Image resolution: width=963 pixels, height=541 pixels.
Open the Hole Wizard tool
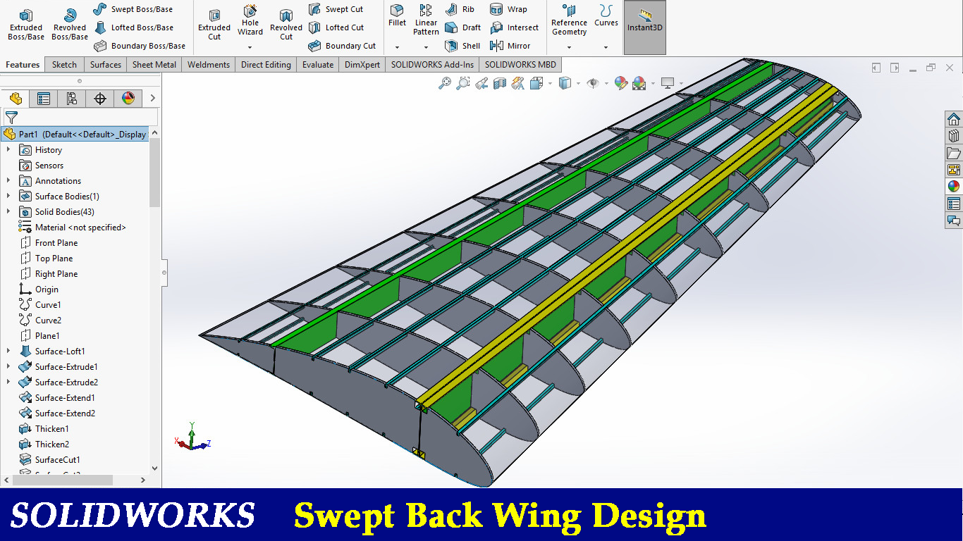[250, 20]
